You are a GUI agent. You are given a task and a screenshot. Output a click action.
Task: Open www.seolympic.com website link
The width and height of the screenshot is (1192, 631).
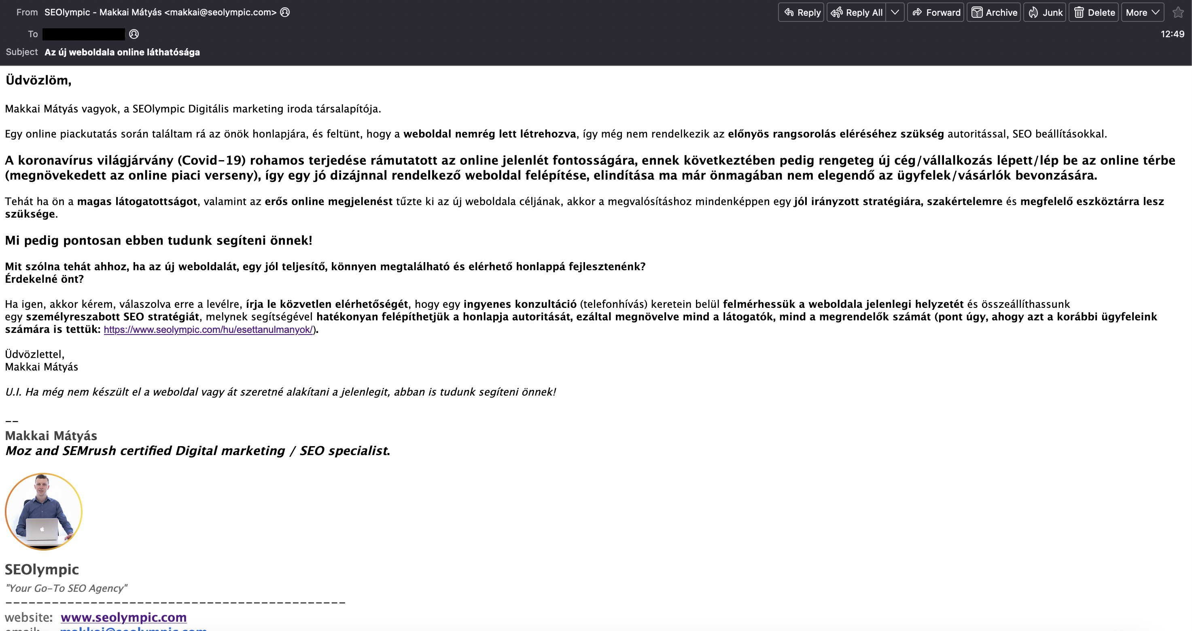tap(123, 618)
